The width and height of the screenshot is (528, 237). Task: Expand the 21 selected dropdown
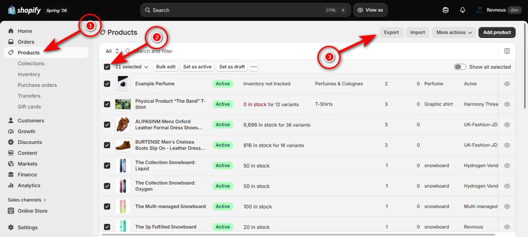pyautogui.click(x=132, y=67)
